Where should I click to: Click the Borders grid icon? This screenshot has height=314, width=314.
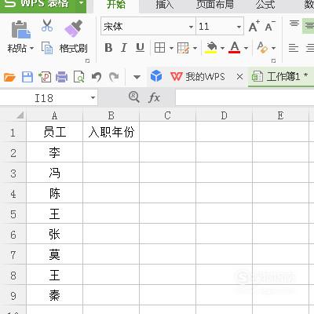click(x=159, y=48)
